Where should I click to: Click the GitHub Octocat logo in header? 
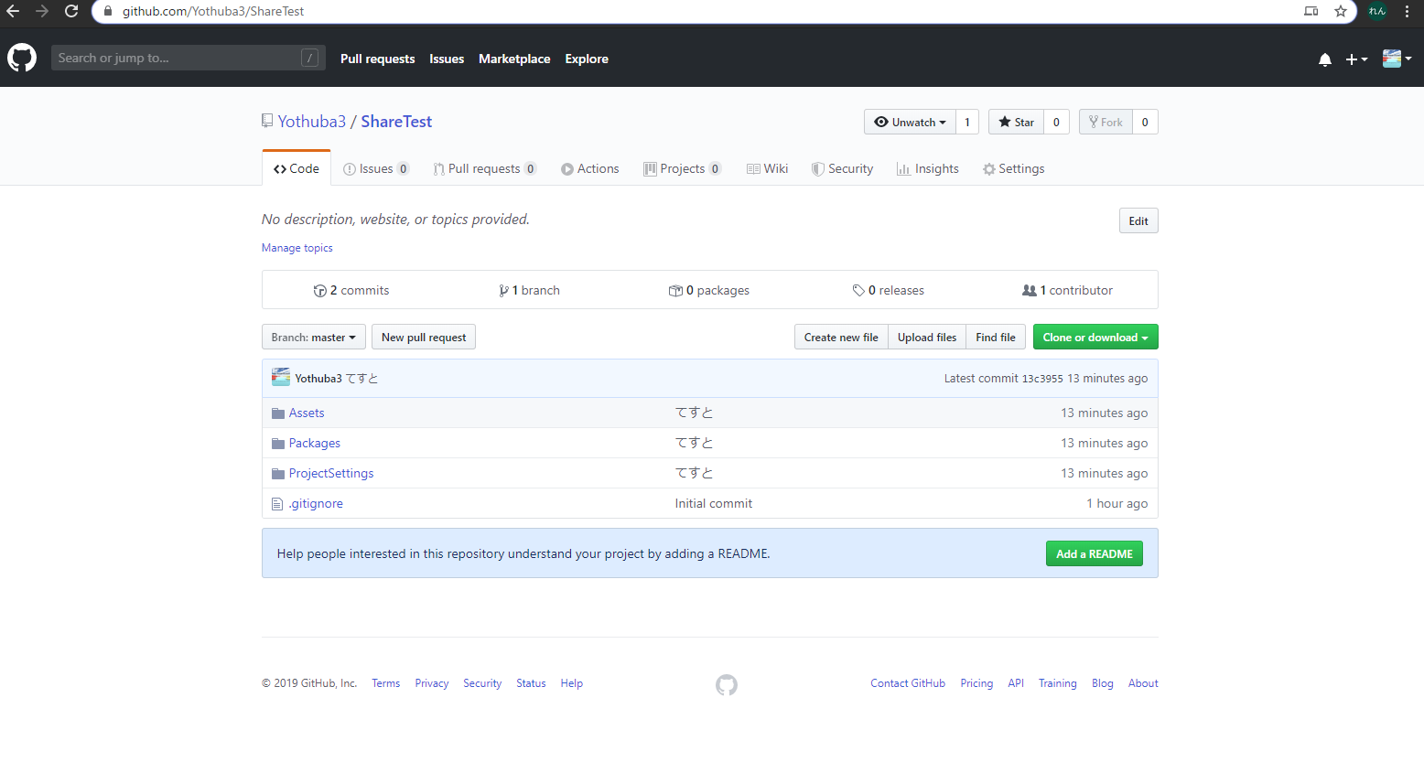(x=22, y=59)
